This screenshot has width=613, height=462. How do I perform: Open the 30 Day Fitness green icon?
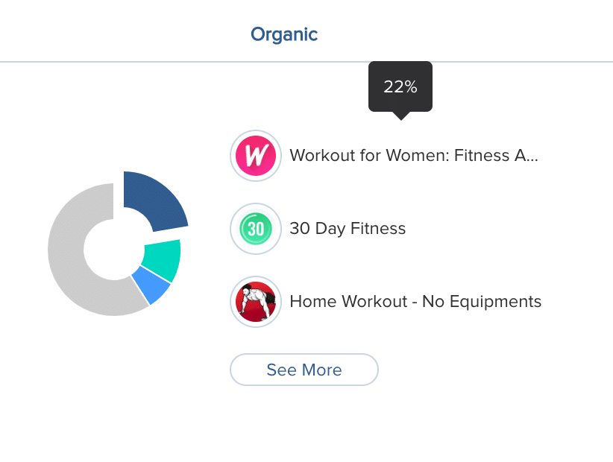tap(256, 229)
